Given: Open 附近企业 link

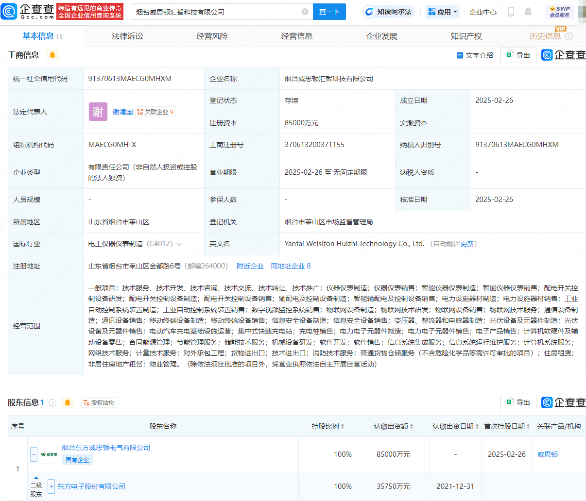Looking at the screenshot, I should 250,266.
